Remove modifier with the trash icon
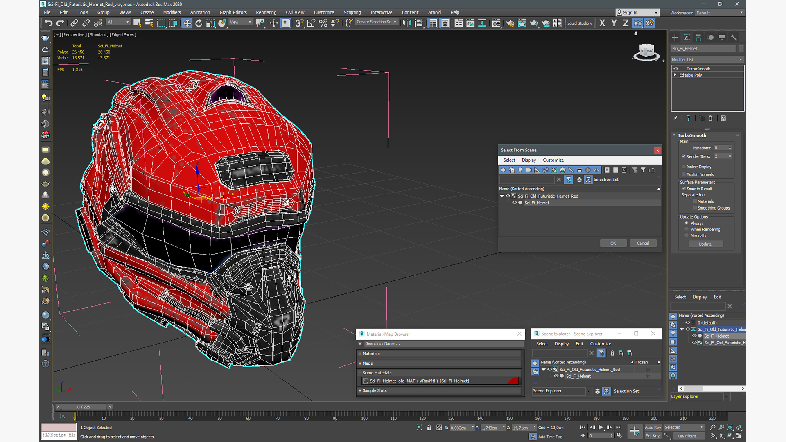 711,118
